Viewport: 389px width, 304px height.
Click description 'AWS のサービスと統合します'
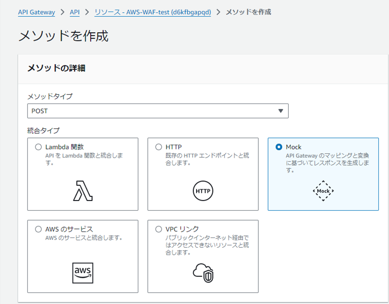[x=84, y=238]
